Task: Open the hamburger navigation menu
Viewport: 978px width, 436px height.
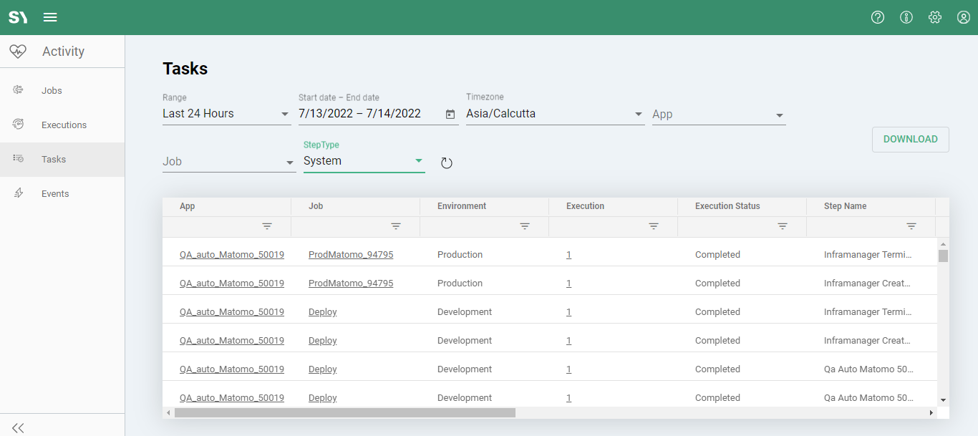Action: (x=50, y=17)
